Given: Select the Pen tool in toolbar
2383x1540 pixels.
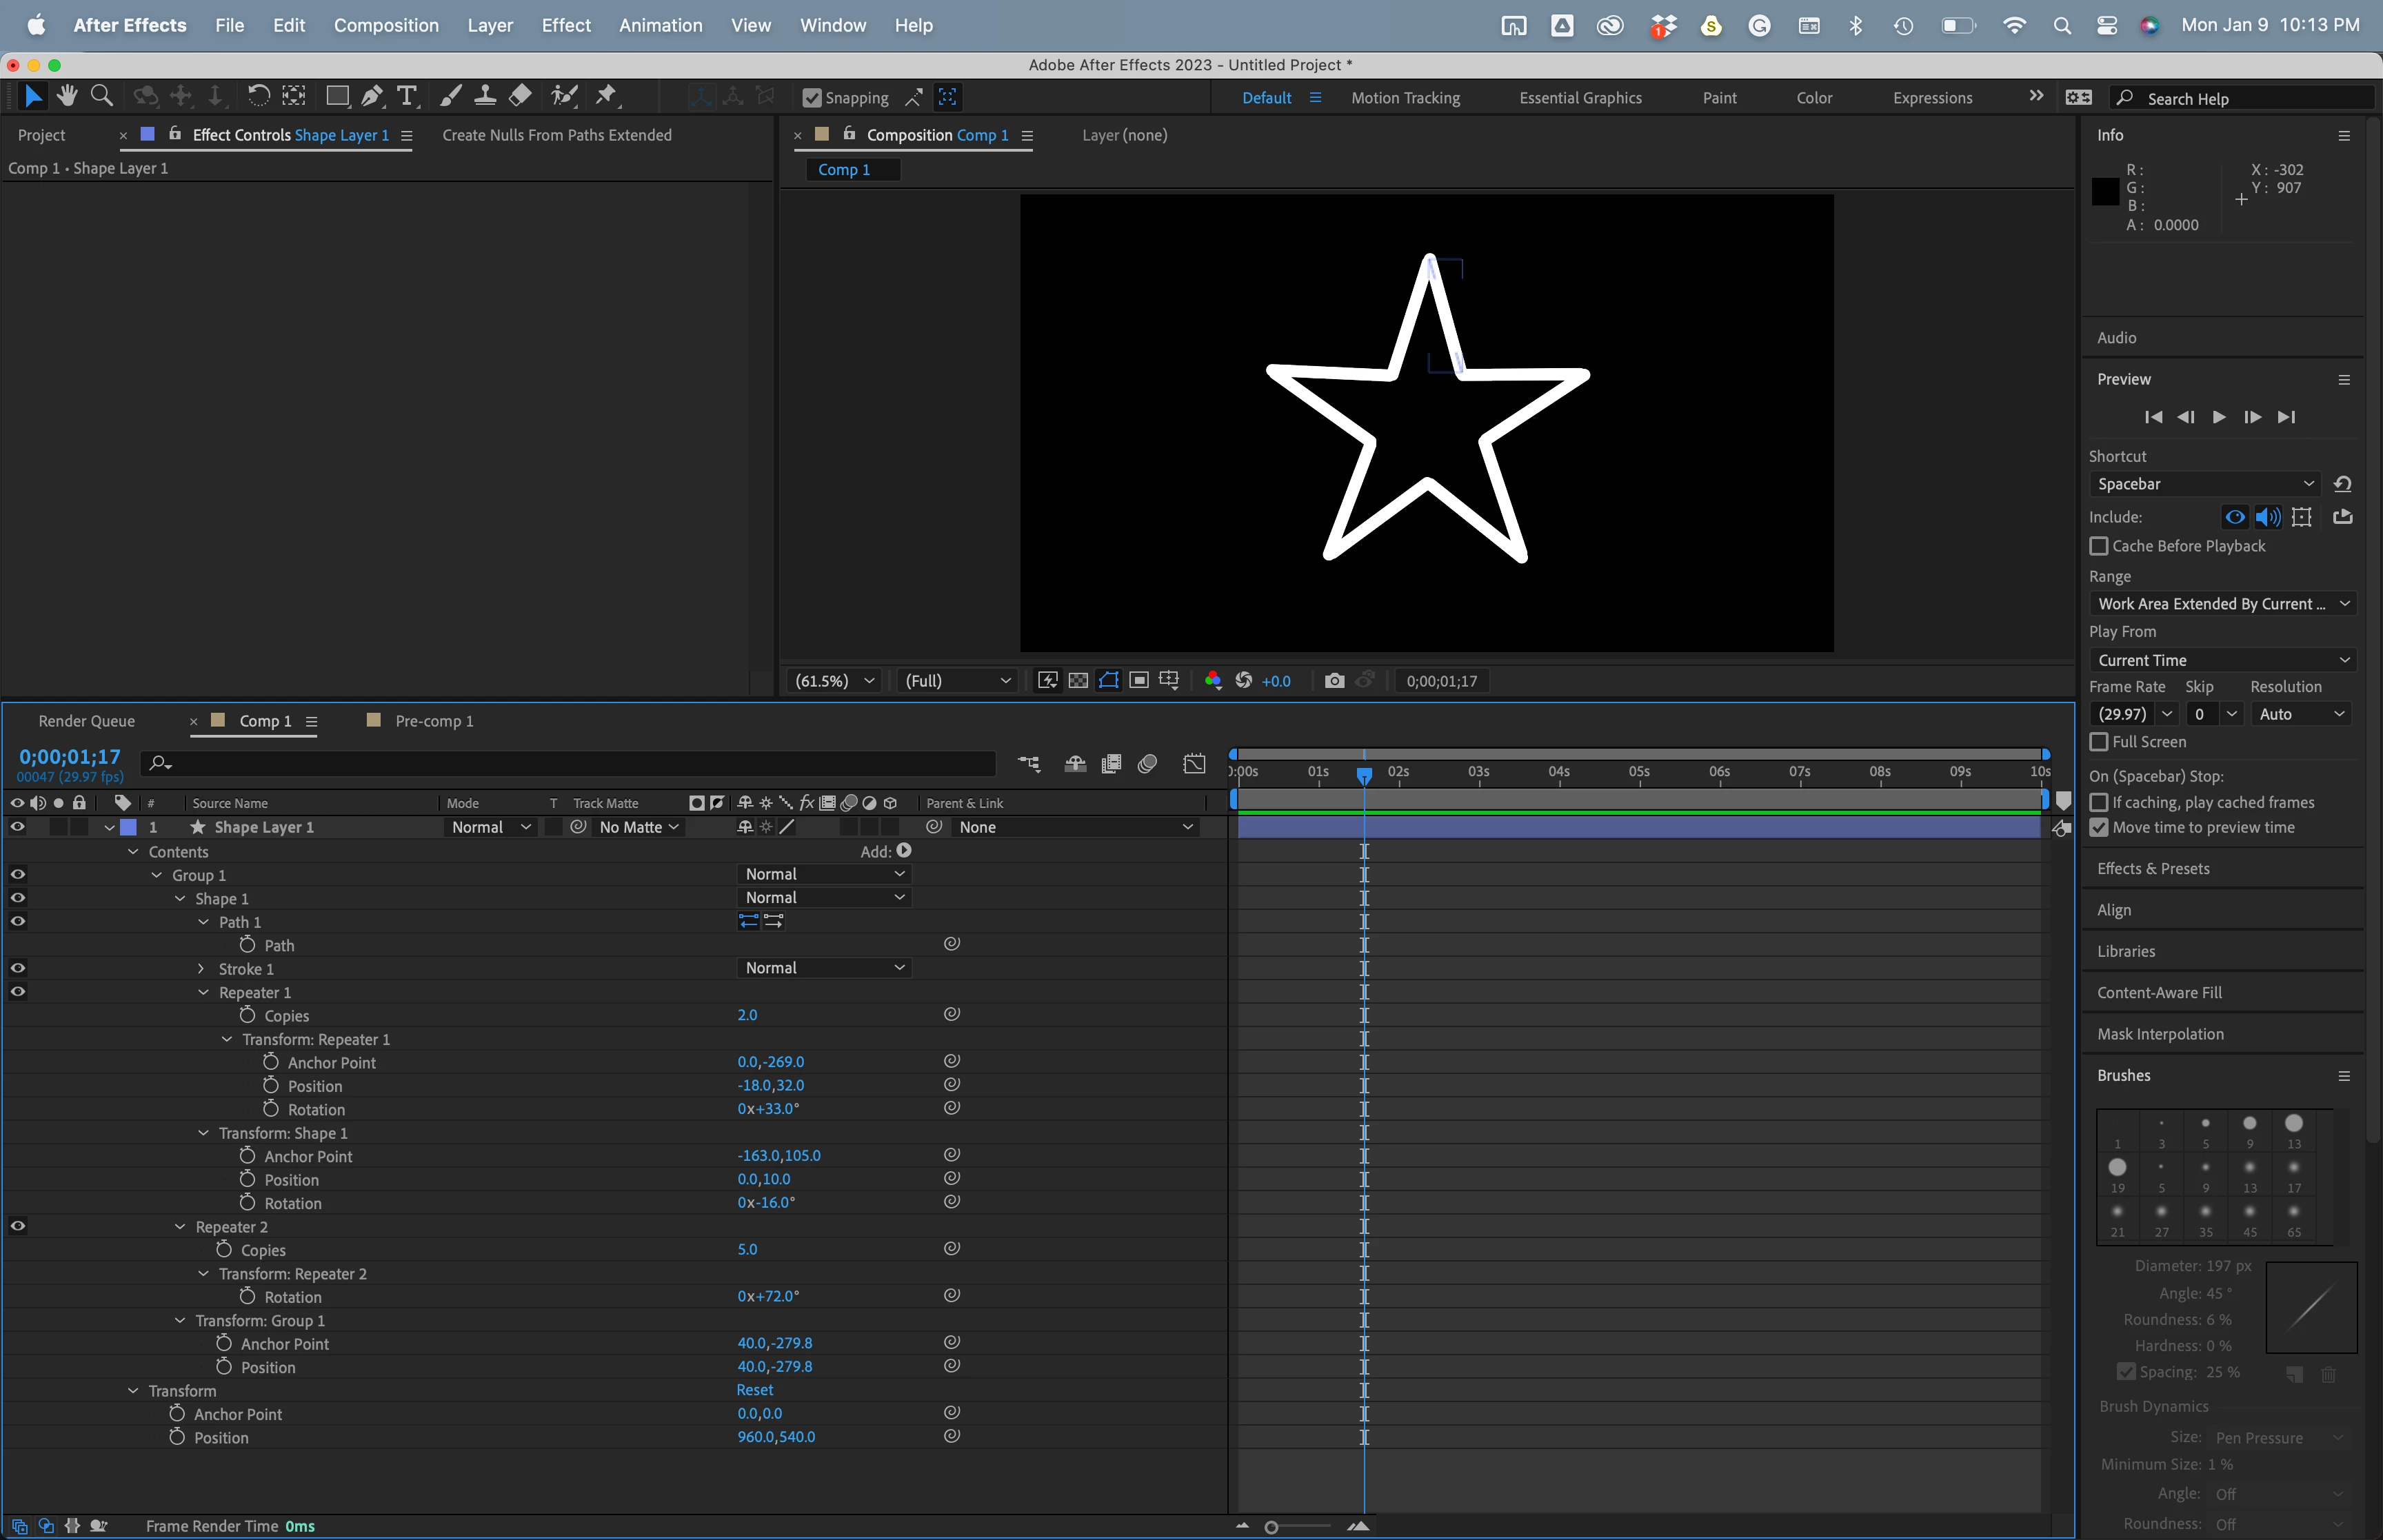Looking at the screenshot, I should click(x=372, y=96).
